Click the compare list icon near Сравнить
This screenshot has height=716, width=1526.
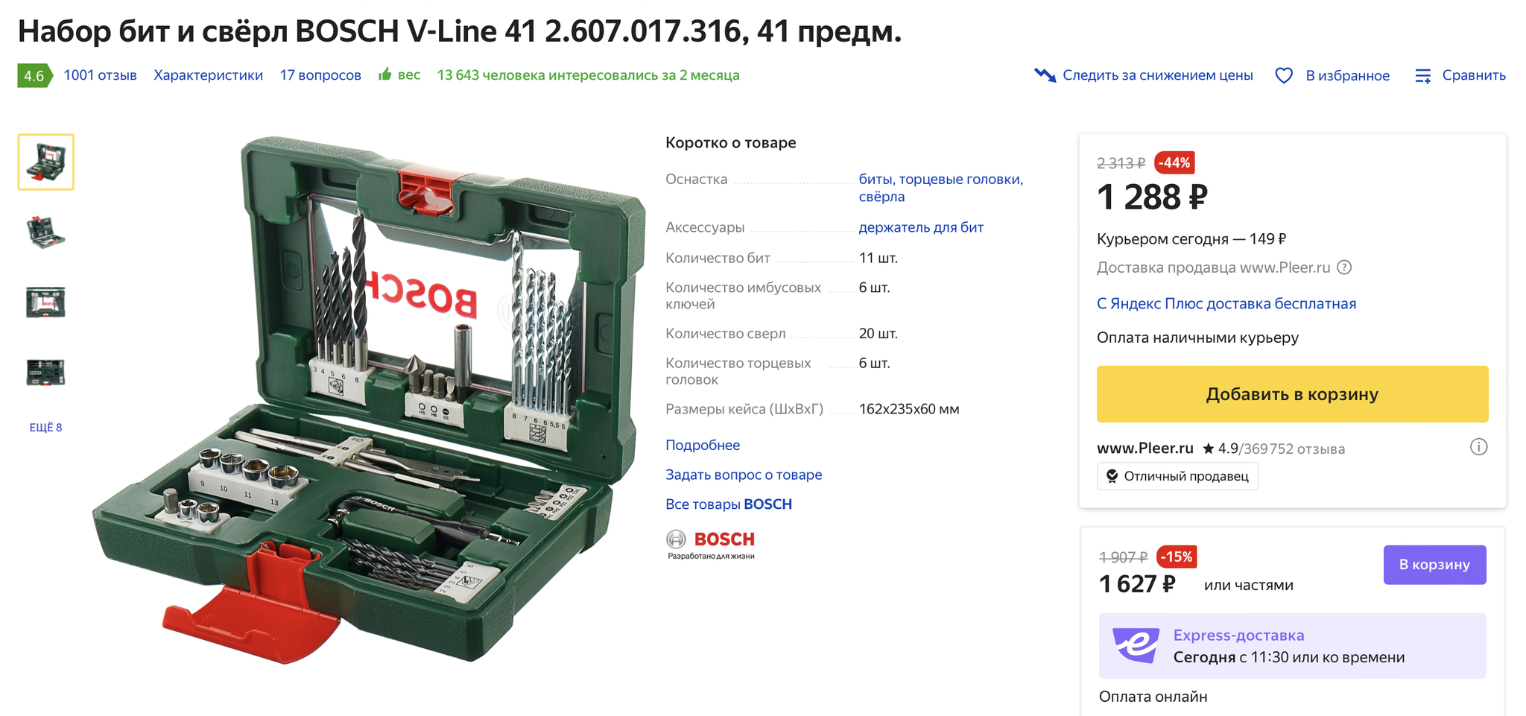1423,76
